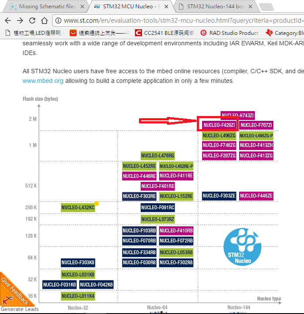Follow the www.mbed.org link

[43, 81]
